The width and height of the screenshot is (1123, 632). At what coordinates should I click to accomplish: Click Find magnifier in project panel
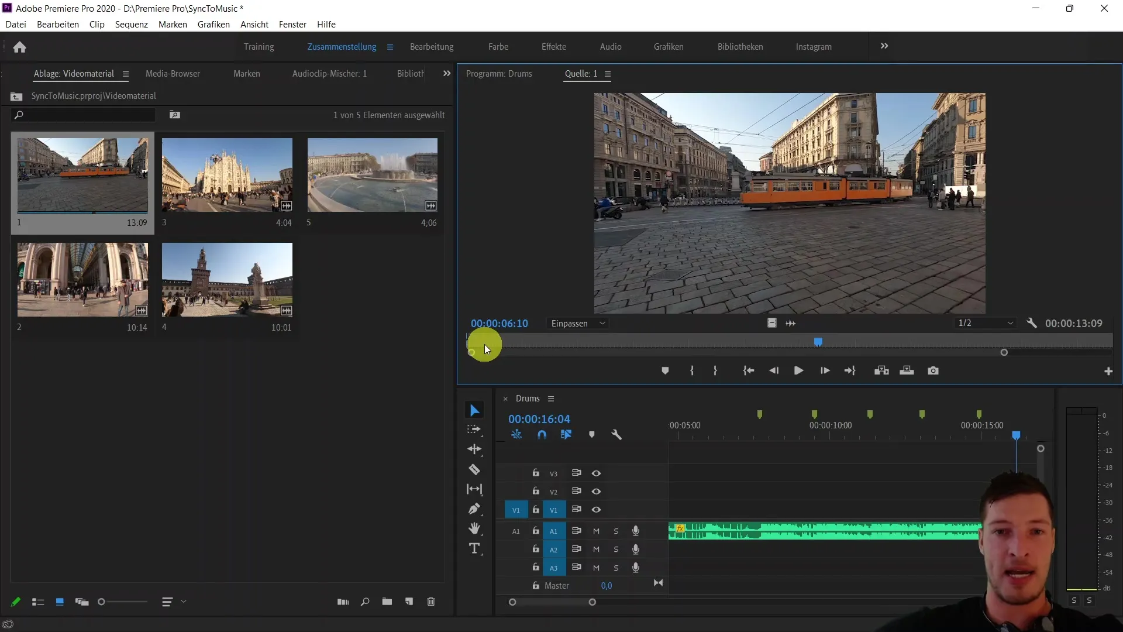coord(365,602)
